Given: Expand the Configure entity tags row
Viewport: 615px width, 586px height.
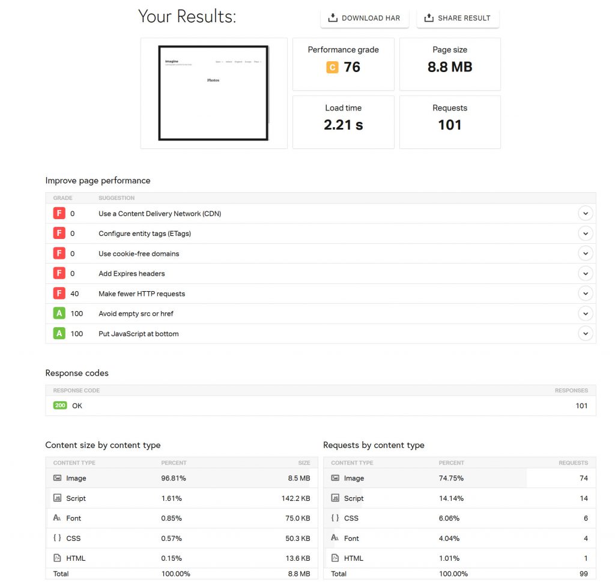Looking at the screenshot, I should [585, 234].
